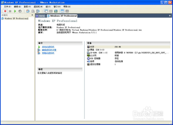Click the 桥接 Ethernet value
Viewport: 173px width, 125px height.
coord(117,55)
